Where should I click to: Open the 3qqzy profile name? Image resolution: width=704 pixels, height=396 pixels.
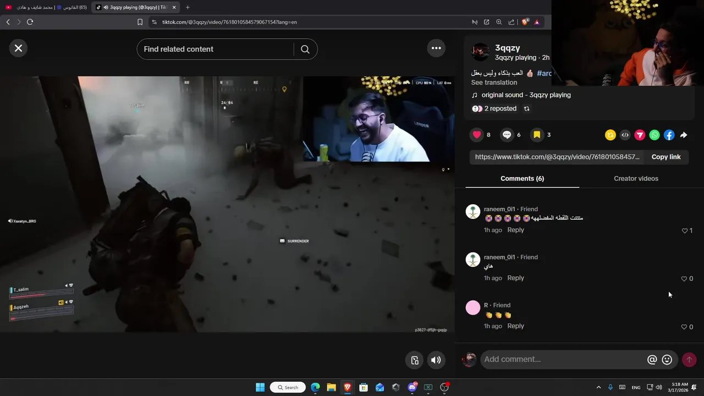tap(507, 48)
